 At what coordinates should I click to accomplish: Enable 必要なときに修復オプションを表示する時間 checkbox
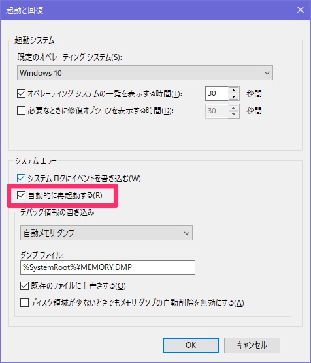click(21, 111)
